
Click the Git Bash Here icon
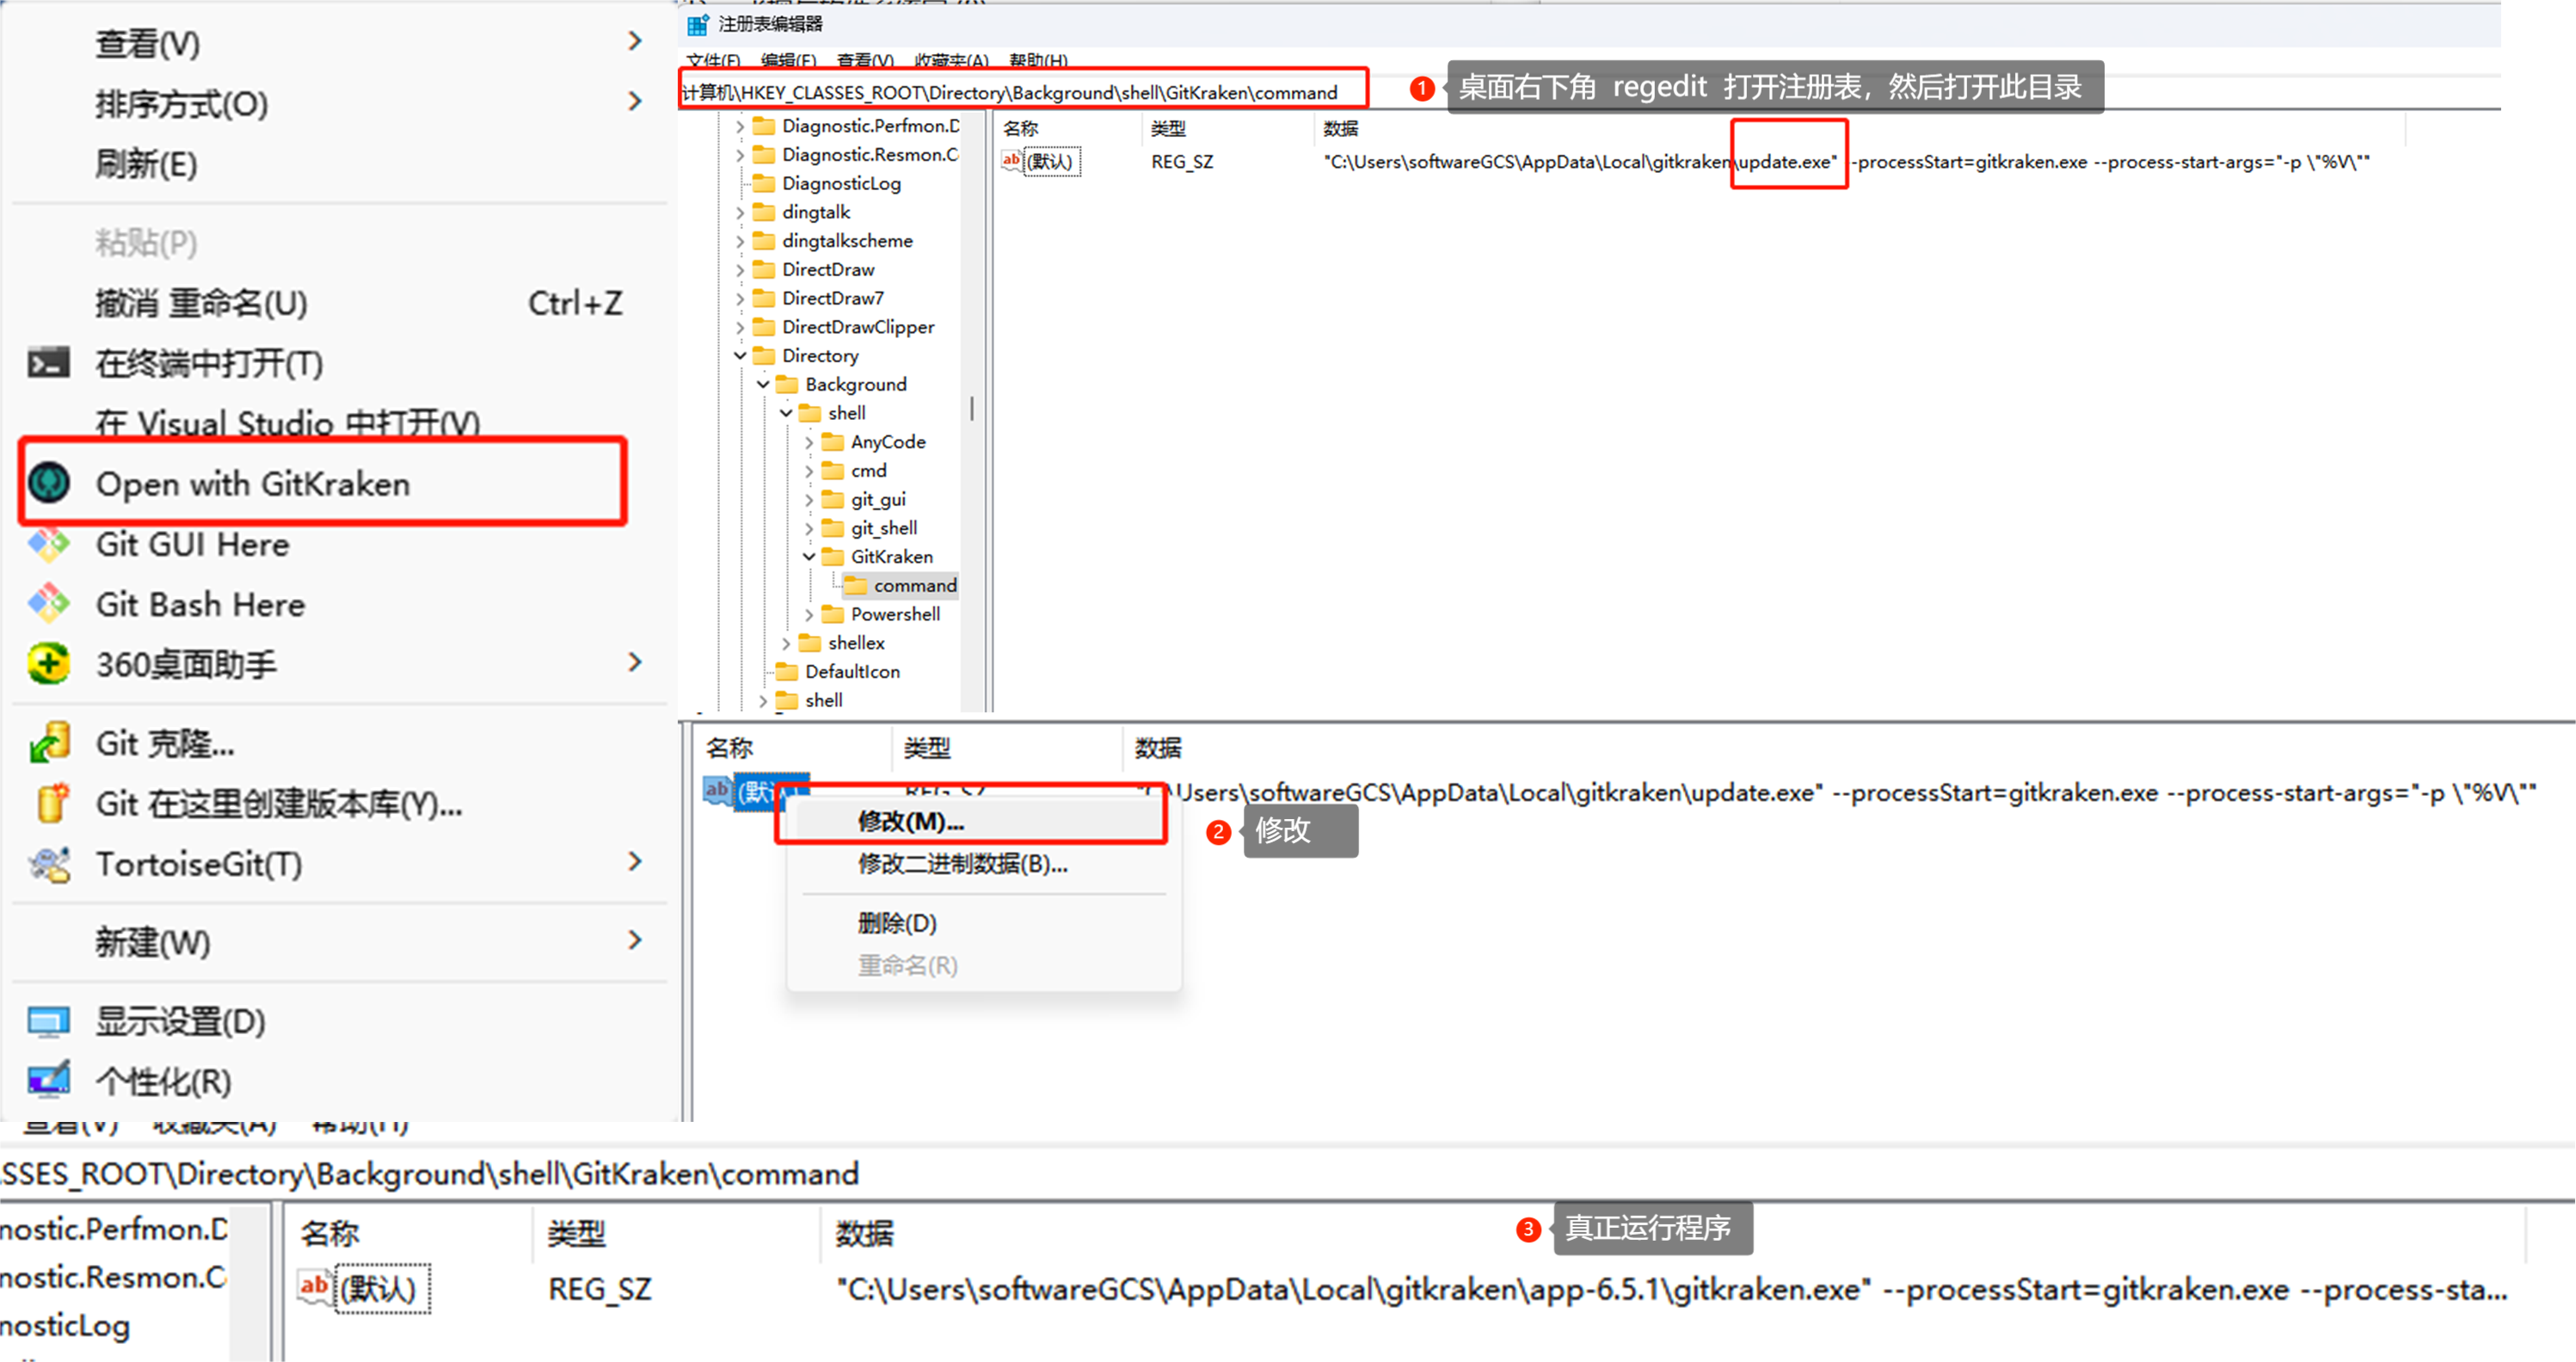click(49, 604)
